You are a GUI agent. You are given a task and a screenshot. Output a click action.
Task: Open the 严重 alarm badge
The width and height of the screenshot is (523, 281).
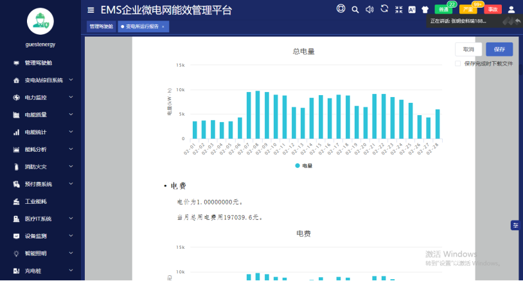(468, 10)
